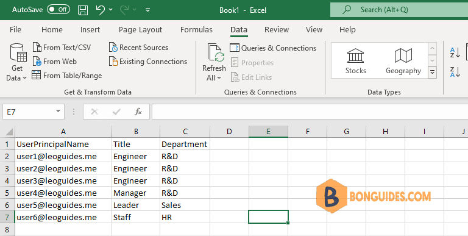
Task: Click the Save disk icon
Action: [83, 10]
